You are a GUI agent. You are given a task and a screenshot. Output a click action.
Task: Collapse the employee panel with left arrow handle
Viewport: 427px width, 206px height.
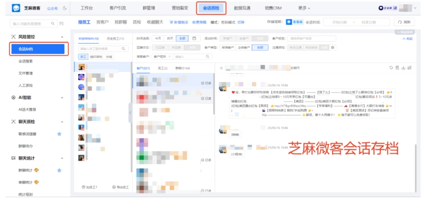[x=130, y=113]
